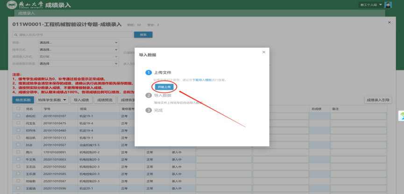Check the checkbox for student 余松松

point(18,116)
